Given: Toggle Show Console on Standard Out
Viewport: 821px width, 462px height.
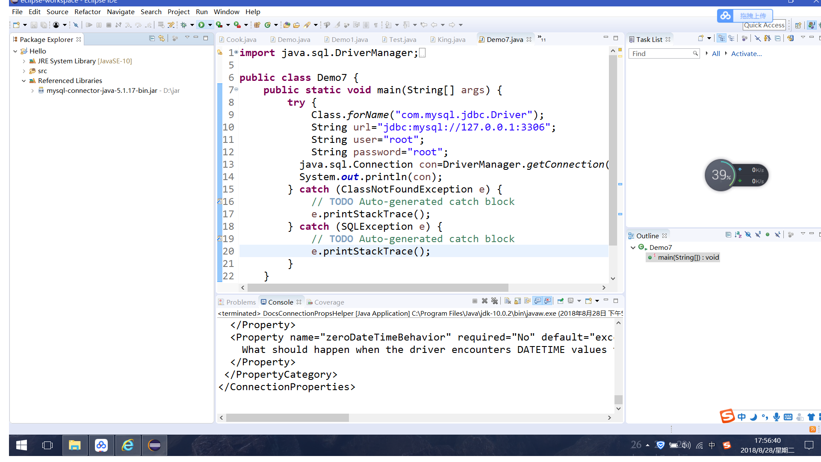Looking at the screenshot, I should point(537,301).
